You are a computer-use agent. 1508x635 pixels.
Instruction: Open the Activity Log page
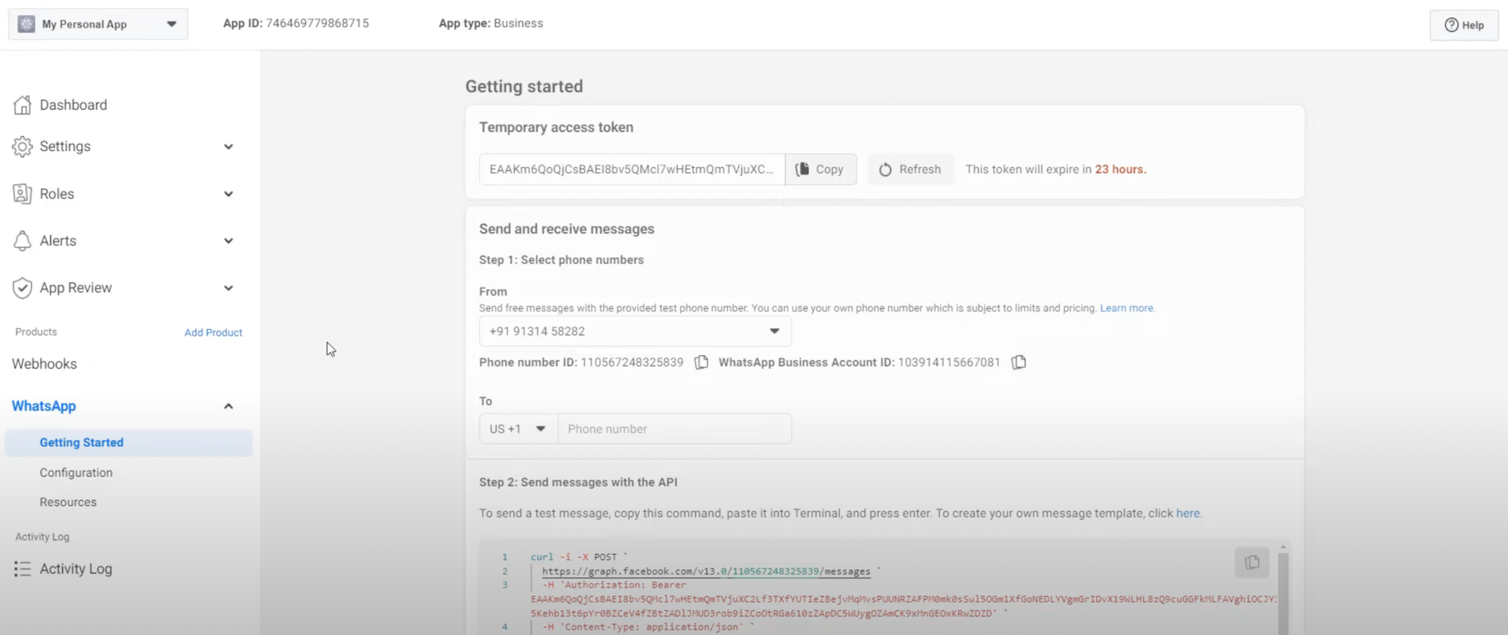pos(75,569)
